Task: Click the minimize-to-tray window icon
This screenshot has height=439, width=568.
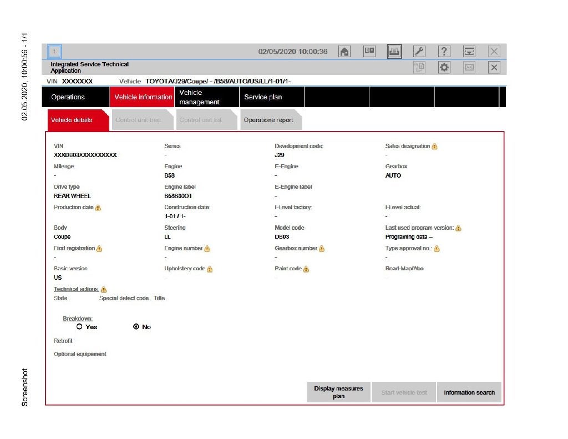Action: [x=469, y=52]
